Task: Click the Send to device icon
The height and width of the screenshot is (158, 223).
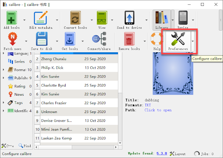Action: (x=129, y=18)
